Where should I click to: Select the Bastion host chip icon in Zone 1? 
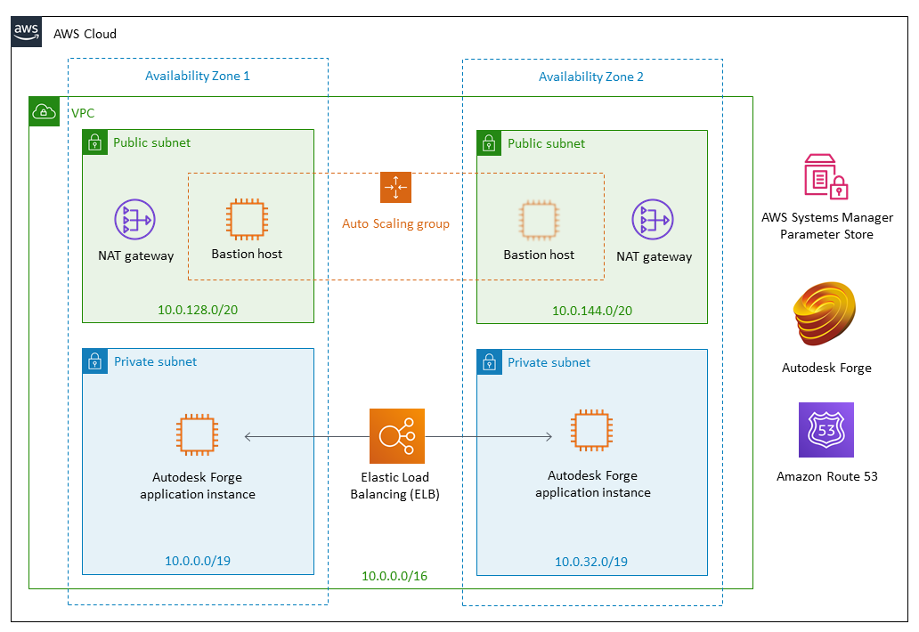point(247,220)
